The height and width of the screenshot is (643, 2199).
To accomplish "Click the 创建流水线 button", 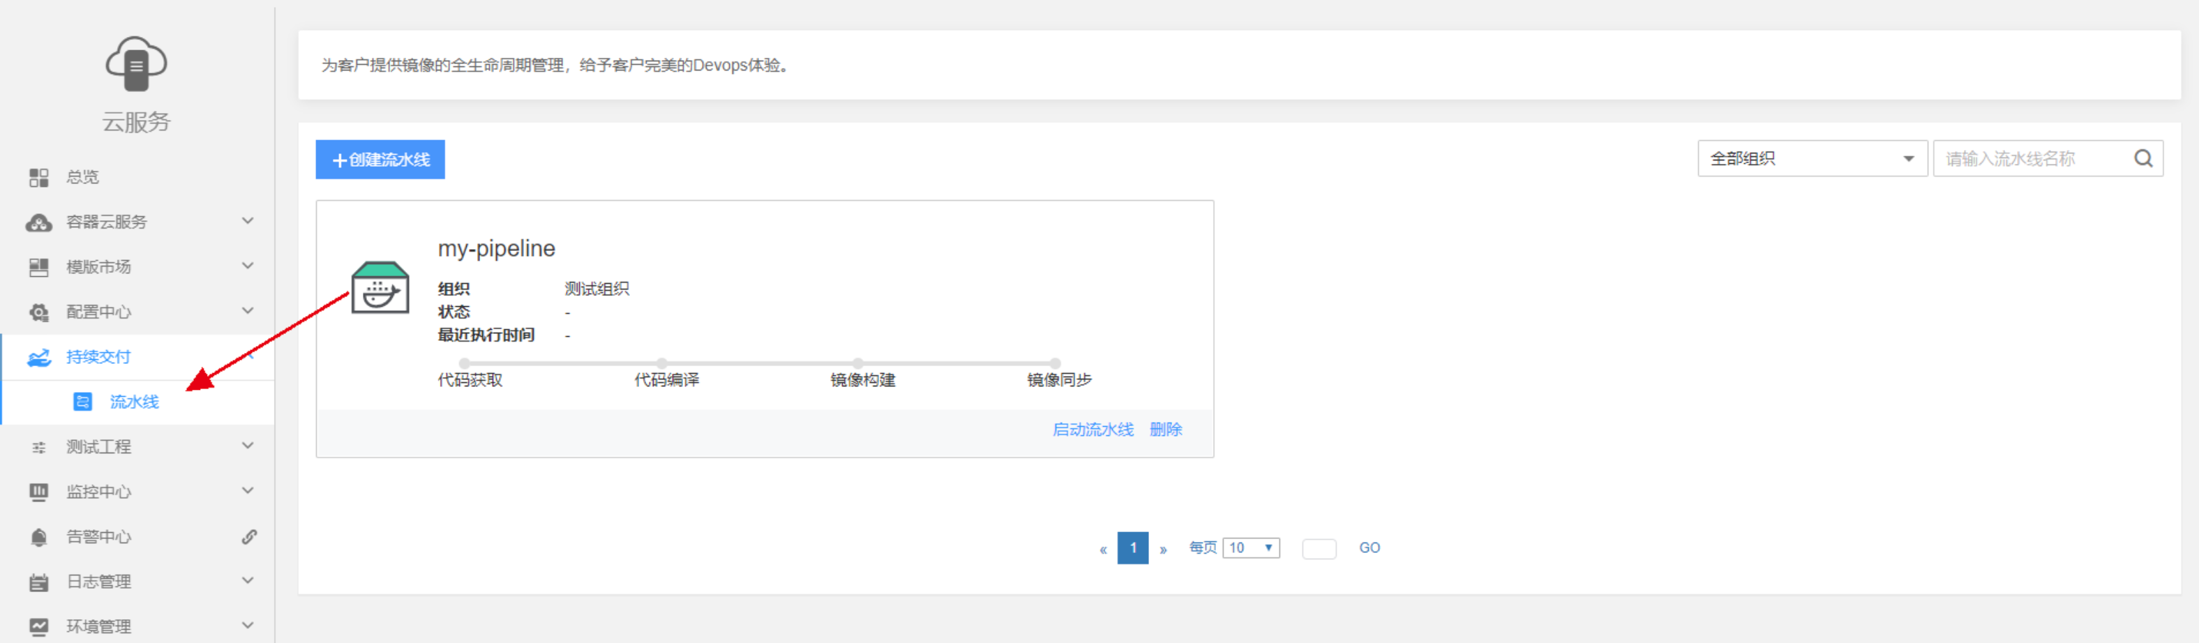I will [x=380, y=160].
